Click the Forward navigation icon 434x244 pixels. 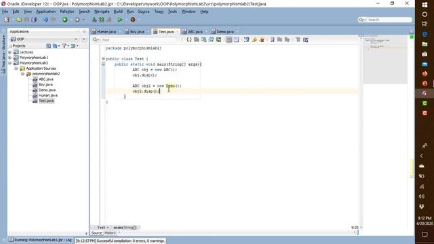coord(77,20)
